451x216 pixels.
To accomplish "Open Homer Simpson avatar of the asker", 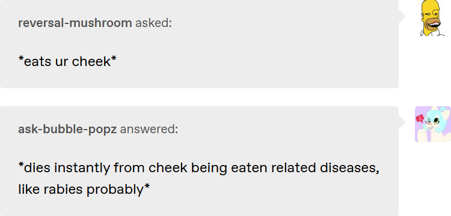I will click(433, 18).
